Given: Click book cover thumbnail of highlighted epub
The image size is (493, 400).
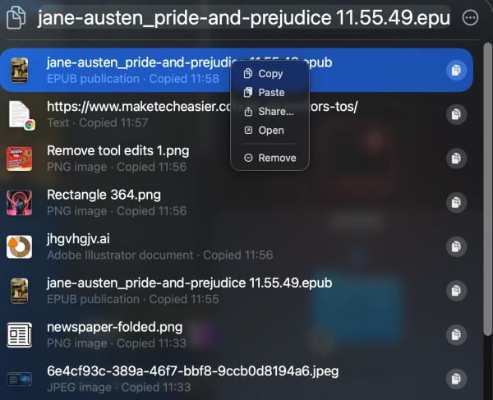Looking at the screenshot, I should coord(19,71).
